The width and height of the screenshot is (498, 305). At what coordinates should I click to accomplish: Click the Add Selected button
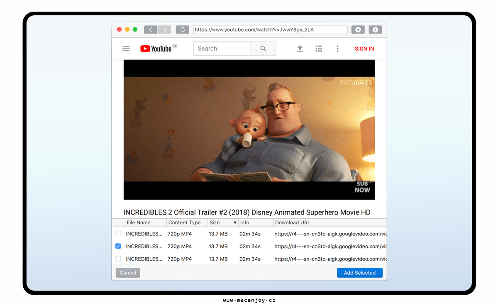(360, 273)
